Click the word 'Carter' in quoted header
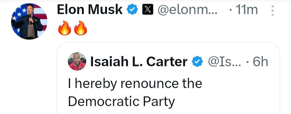The width and height of the screenshot is (291, 114). click(x=167, y=62)
